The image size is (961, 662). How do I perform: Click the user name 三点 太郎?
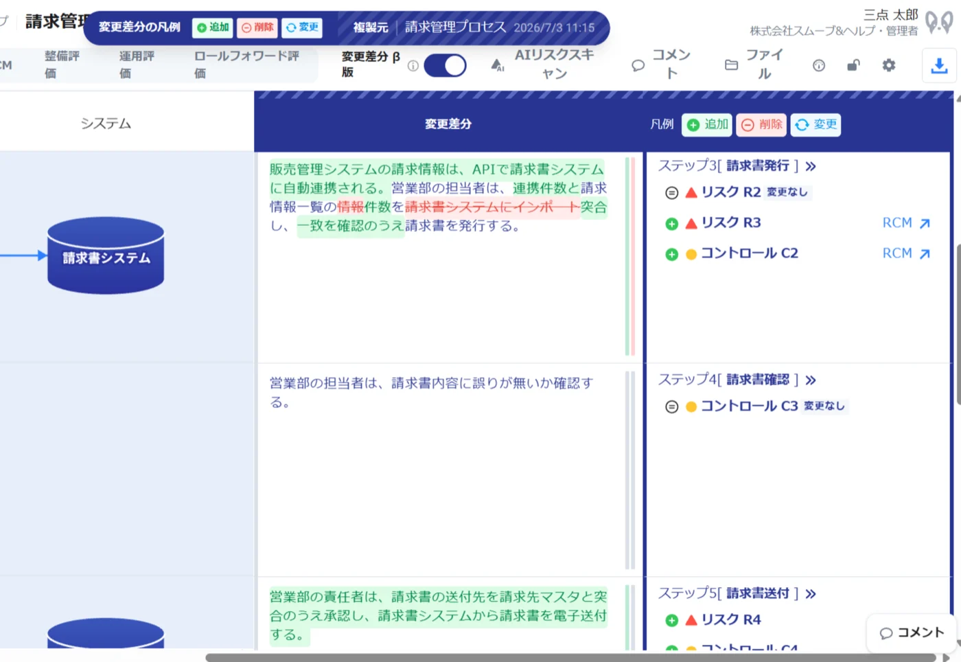(x=890, y=14)
